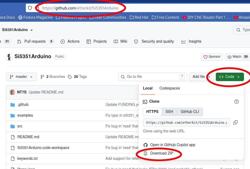250x169 pixels.
Task: Click the README.md file icon
Action: click(13, 137)
